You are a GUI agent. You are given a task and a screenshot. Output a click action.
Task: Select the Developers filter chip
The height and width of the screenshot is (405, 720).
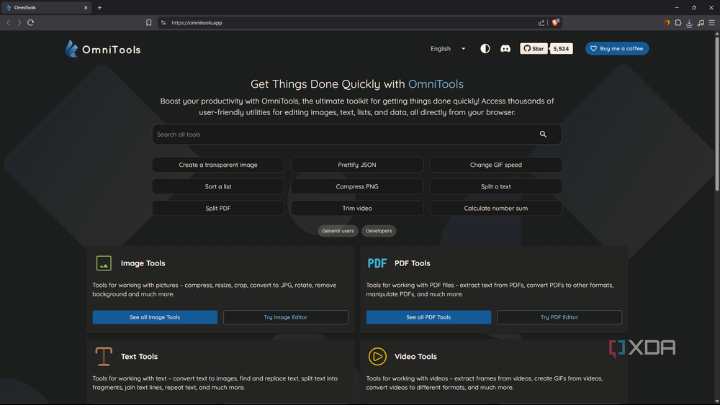[379, 231]
